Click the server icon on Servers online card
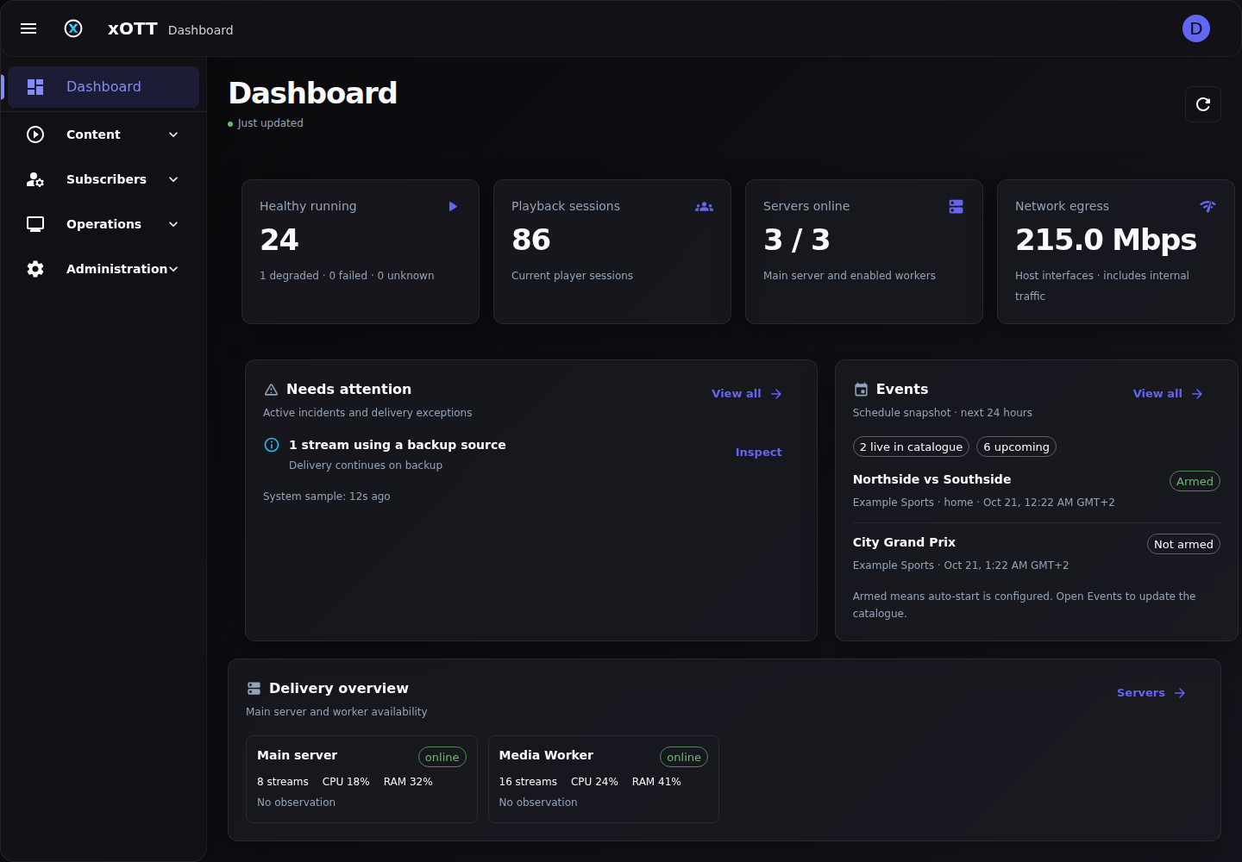 click(x=956, y=207)
